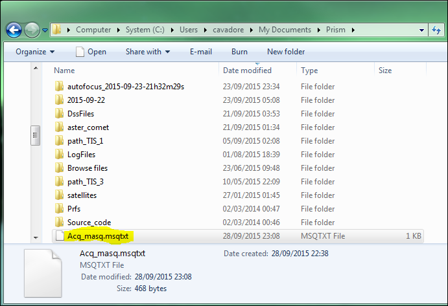The height and width of the screenshot is (306, 448).
Task: Click the large file preview thumbnail
Action: point(47,273)
